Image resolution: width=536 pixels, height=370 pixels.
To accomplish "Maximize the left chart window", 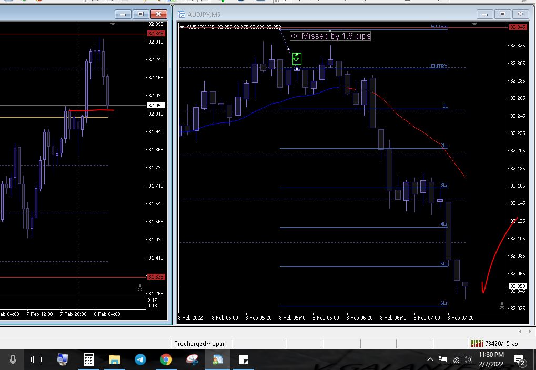I will point(141,14).
